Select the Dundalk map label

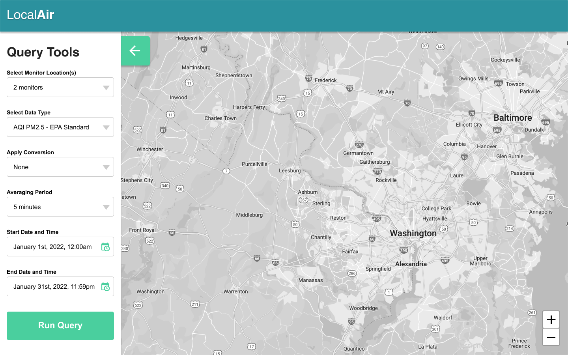[534, 130]
